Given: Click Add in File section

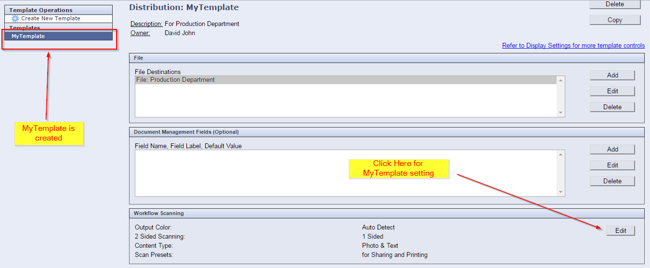Looking at the screenshot, I should (x=612, y=75).
